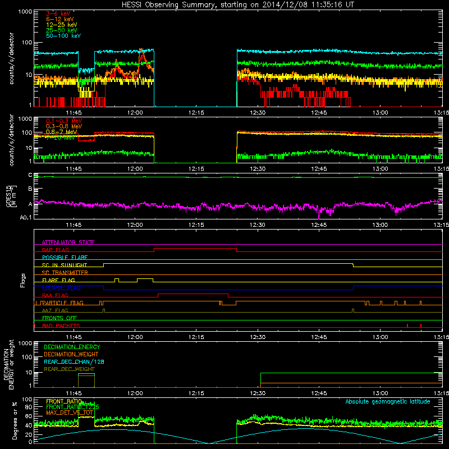The width and height of the screenshot is (449, 449).
Task: Pick the POSSIBLE_FLARE flag label
Action: coord(65,258)
